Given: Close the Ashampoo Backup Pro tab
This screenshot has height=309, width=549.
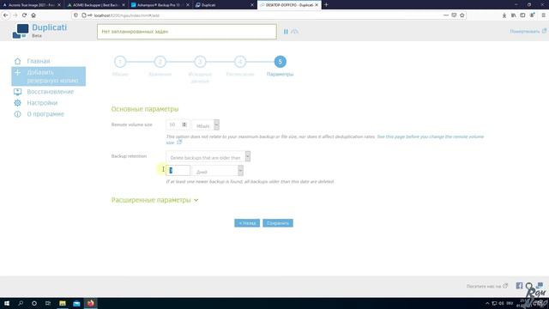Looking at the screenshot, I should 188,5.
